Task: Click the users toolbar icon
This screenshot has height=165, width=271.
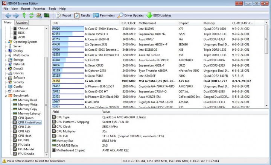Action: tap(39, 15)
